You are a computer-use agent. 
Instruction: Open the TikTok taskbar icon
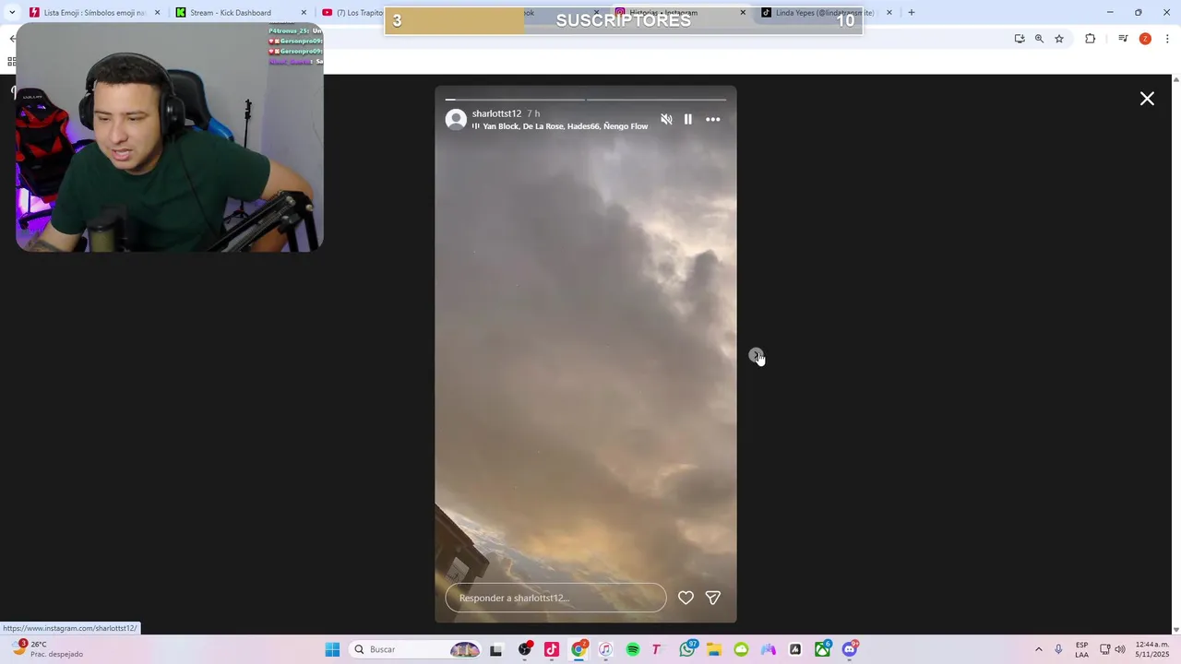(552, 649)
